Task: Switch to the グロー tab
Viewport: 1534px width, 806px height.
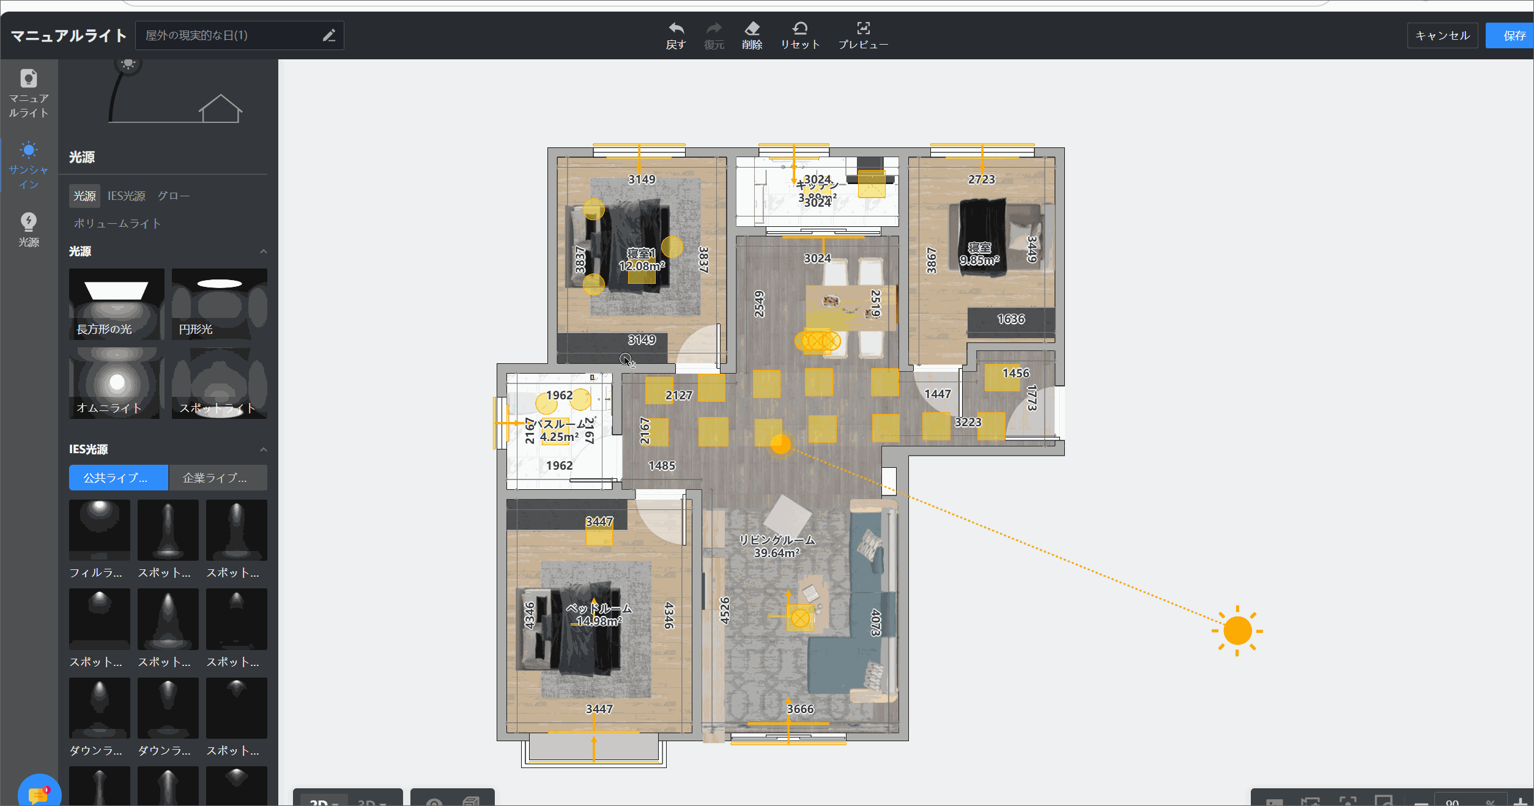Action: click(x=174, y=196)
